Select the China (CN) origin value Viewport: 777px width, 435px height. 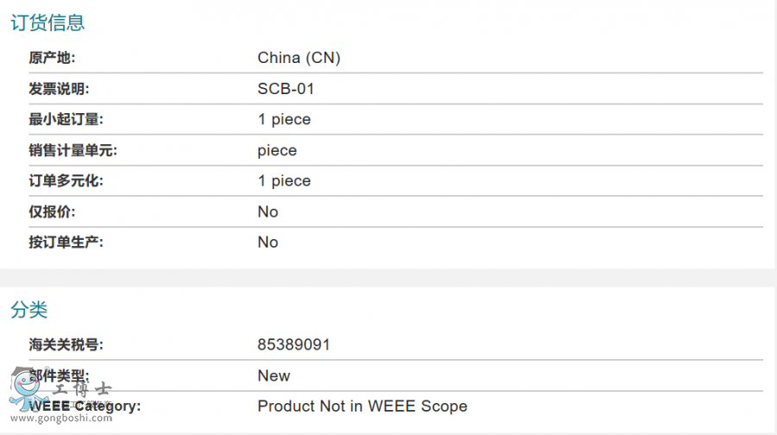coord(299,58)
